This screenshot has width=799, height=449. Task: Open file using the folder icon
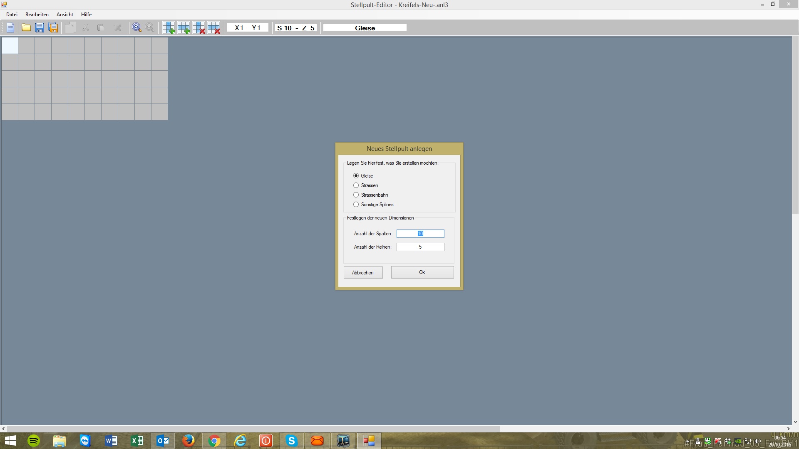coord(26,28)
